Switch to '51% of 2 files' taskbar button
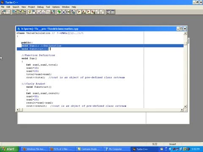 click(x=62, y=149)
